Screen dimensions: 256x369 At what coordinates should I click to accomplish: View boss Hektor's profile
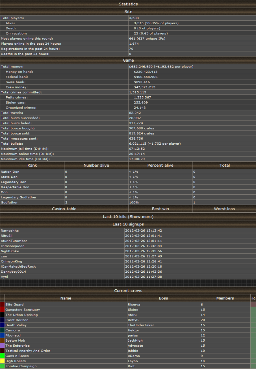(133, 330)
